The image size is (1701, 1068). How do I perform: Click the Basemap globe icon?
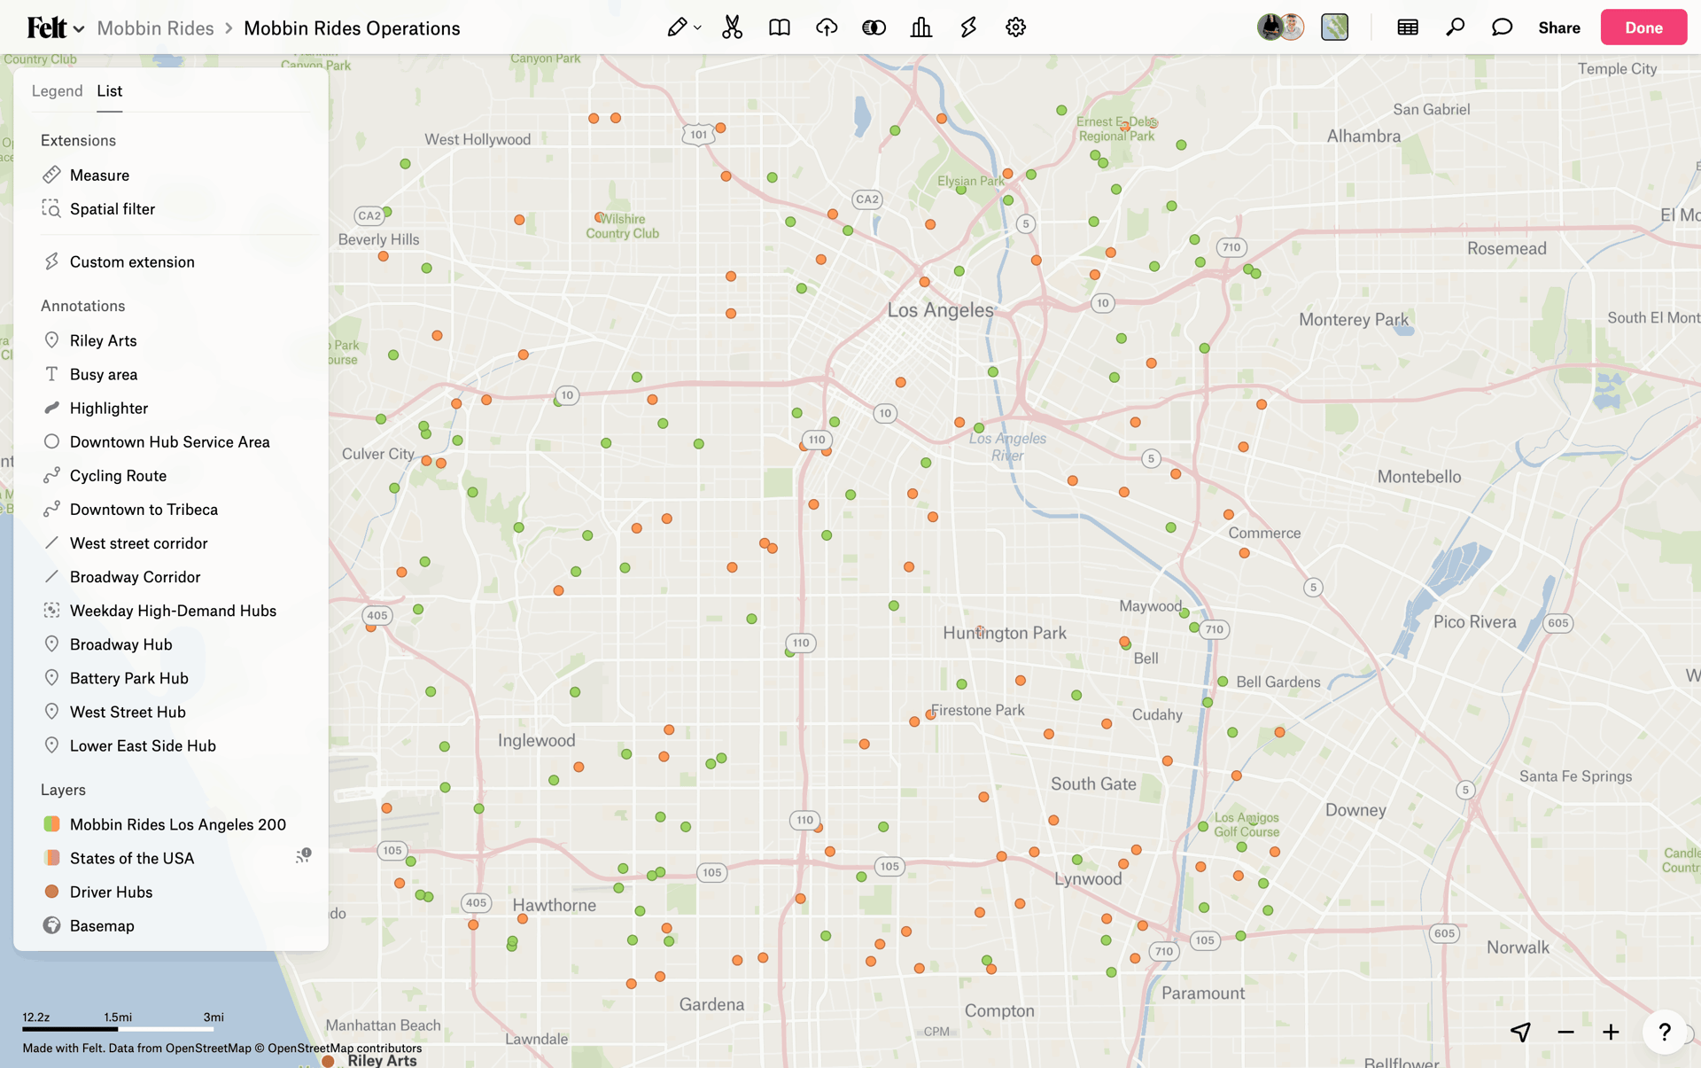tap(51, 925)
